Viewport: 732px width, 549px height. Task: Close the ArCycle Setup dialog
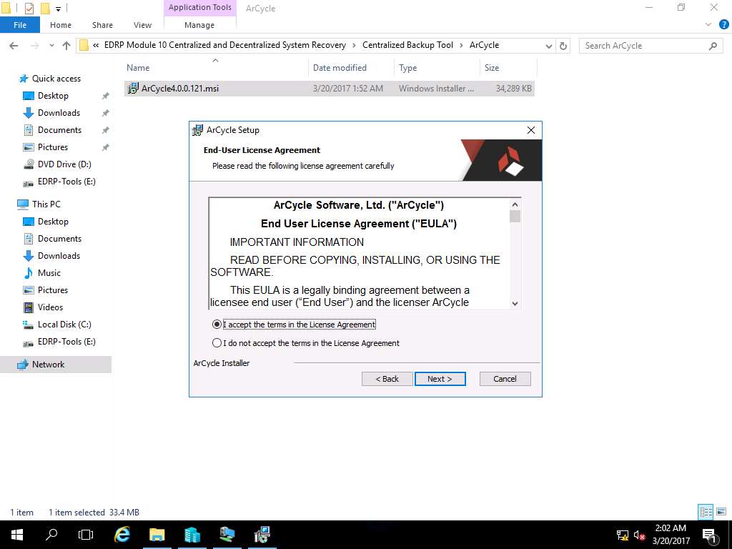pos(531,130)
